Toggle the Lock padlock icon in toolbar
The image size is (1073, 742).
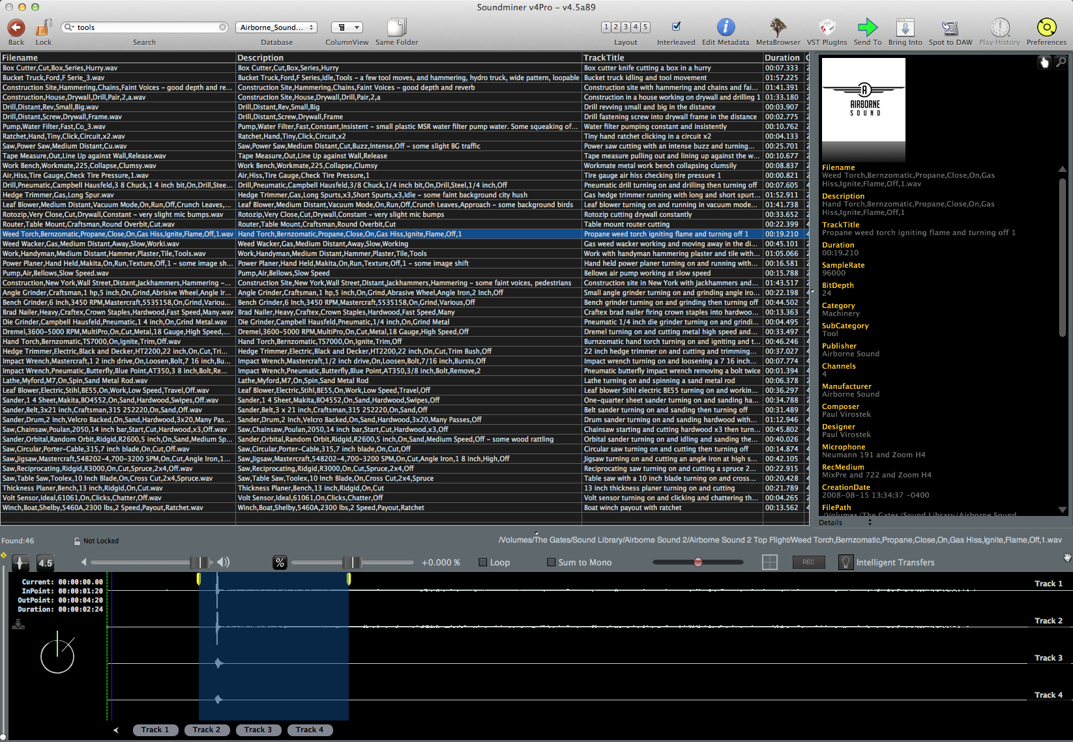point(44,27)
